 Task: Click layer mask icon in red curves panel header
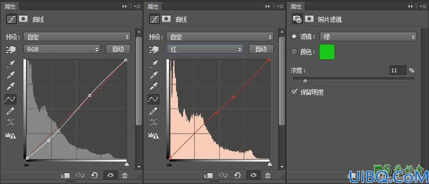(166, 19)
